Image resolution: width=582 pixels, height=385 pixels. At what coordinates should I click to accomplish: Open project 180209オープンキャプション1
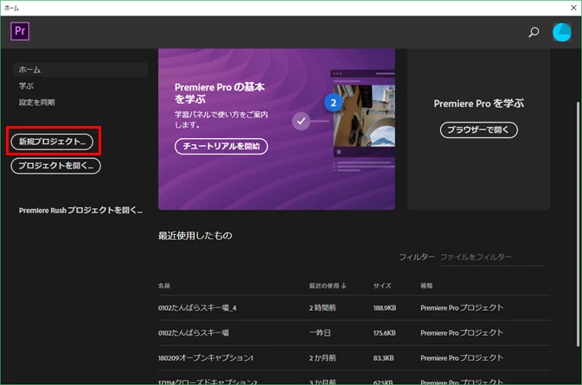(206, 358)
